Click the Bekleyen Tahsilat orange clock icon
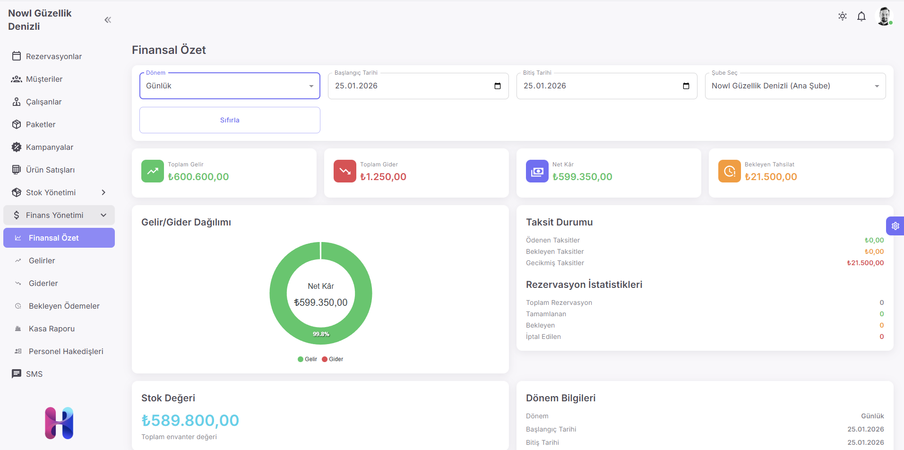 (730, 171)
